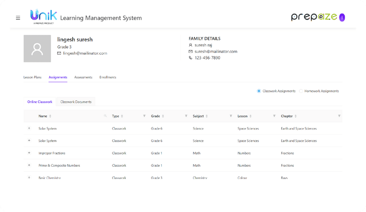
Task: Switch to Classwork Documents sub-tab
Action: pos(76,102)
